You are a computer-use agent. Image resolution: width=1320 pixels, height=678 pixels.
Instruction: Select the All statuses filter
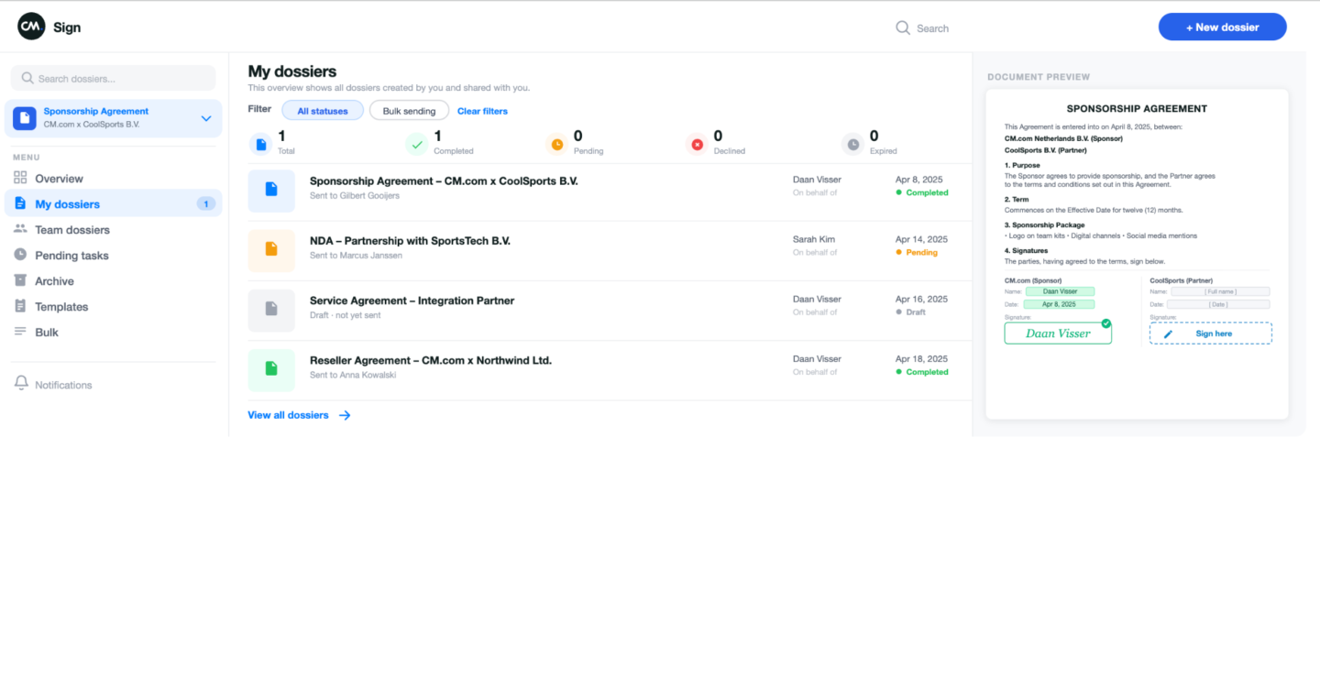pyautogui.click(x=323, y=111)
